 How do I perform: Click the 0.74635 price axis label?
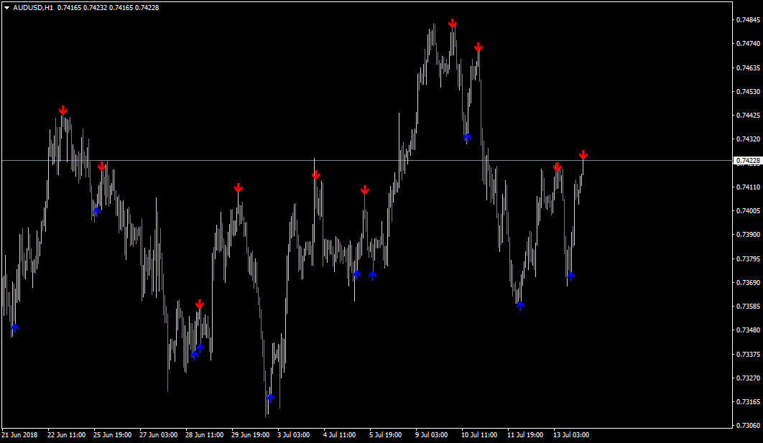(748, 67)
